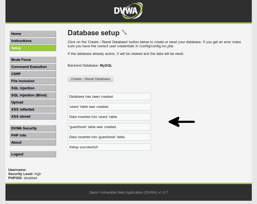
Task: Click the footer DVWA v1.0.7 text
Action: (129, 192)
